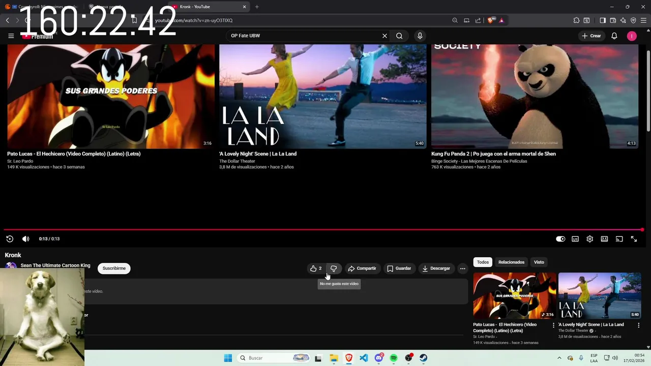Cast video to a TV device

coord(619,239)
